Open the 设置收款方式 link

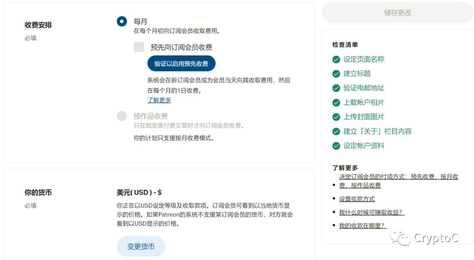(x=357, y=199)
